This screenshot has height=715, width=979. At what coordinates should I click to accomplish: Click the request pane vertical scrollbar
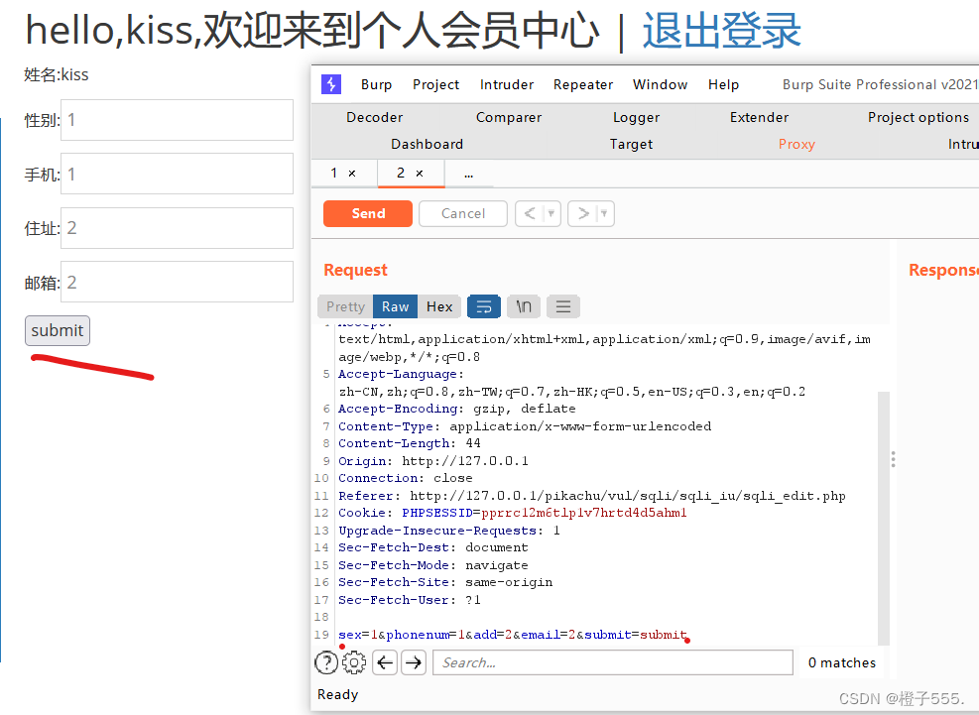(884, 519)
